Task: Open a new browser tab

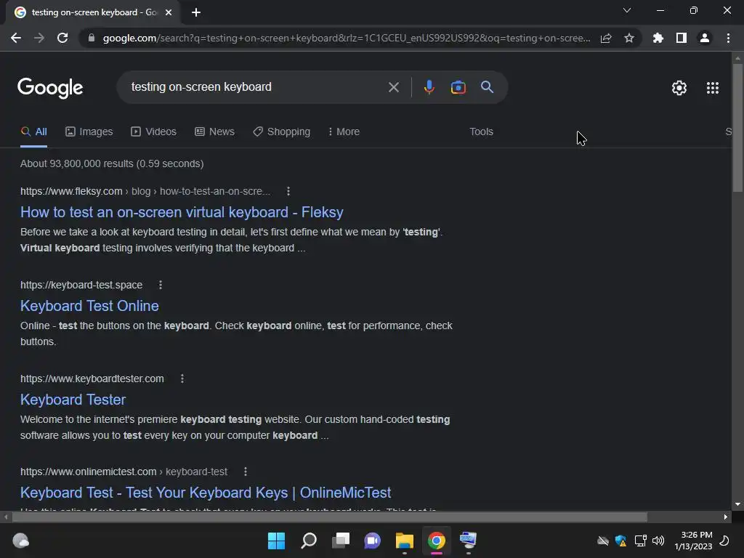Action: click(x=196, y=12)
